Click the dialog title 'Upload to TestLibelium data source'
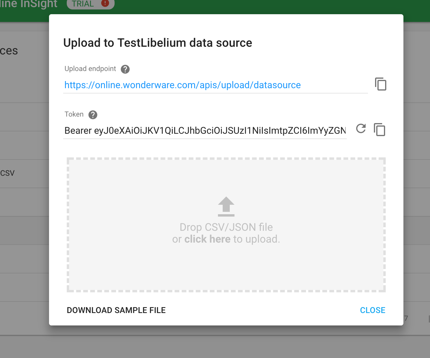Image resolution: width=430 pixels, height=358 pixels. [x=158, y=43]
